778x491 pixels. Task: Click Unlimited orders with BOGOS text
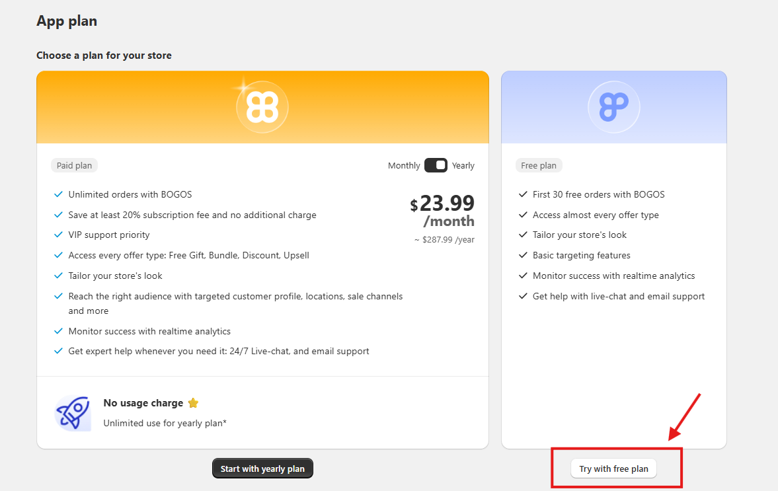click(130, 194)
